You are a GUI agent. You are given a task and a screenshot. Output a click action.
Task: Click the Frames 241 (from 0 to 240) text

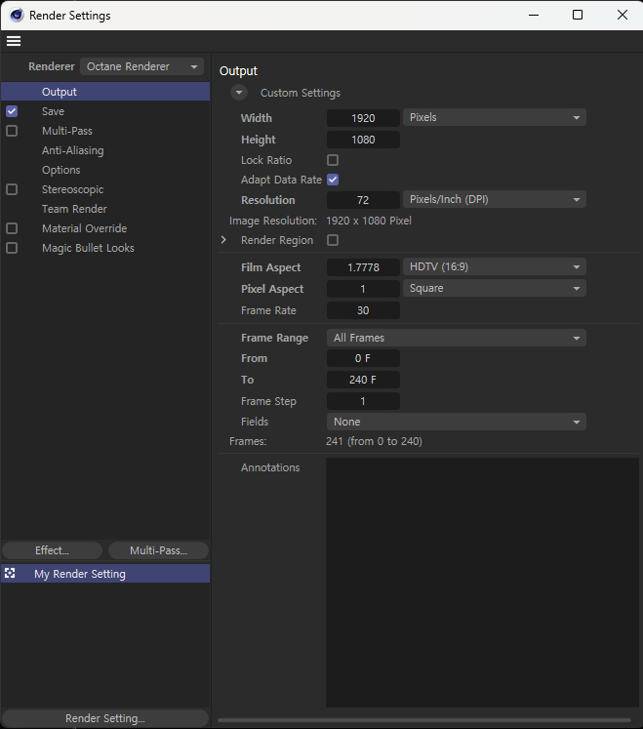(374, 441)
